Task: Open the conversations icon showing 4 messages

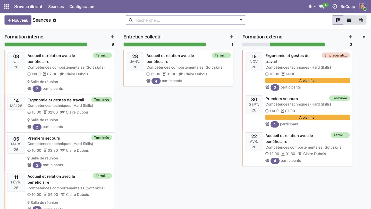Action: (x=322, y=6)
